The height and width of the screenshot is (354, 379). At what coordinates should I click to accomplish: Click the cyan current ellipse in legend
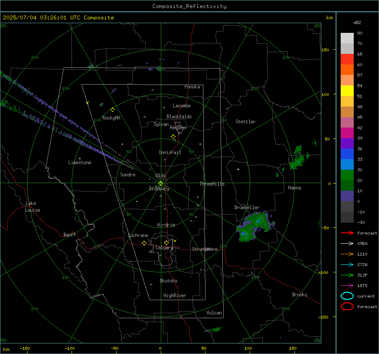(347, 296)
